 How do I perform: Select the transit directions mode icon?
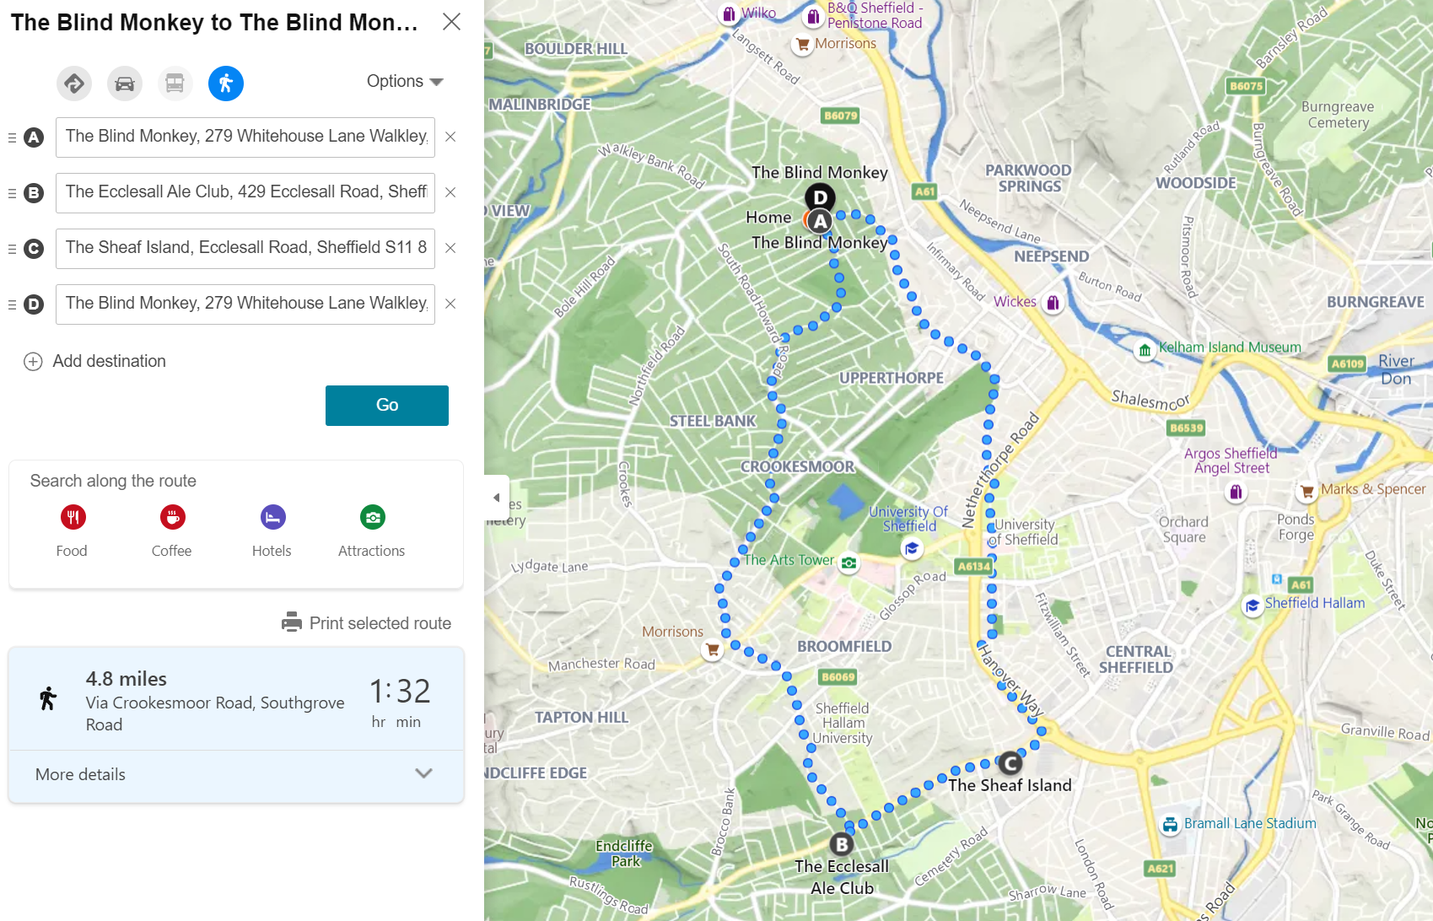(175, 83)
